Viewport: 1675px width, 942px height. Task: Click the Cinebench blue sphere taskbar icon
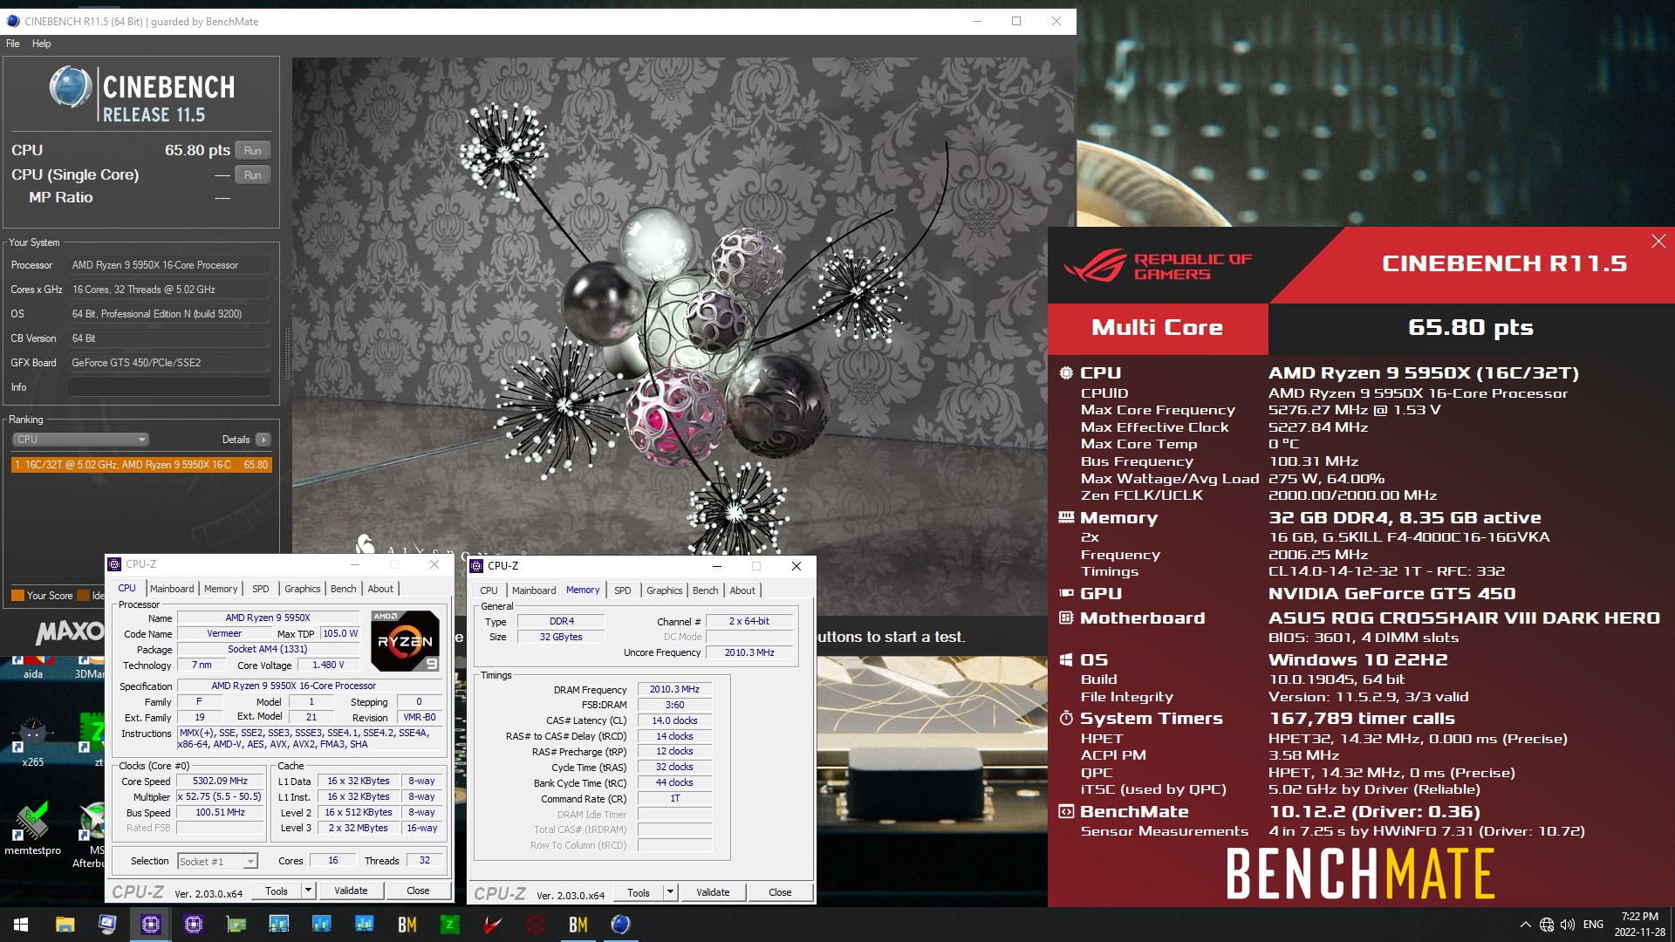(x=620, y=925)
